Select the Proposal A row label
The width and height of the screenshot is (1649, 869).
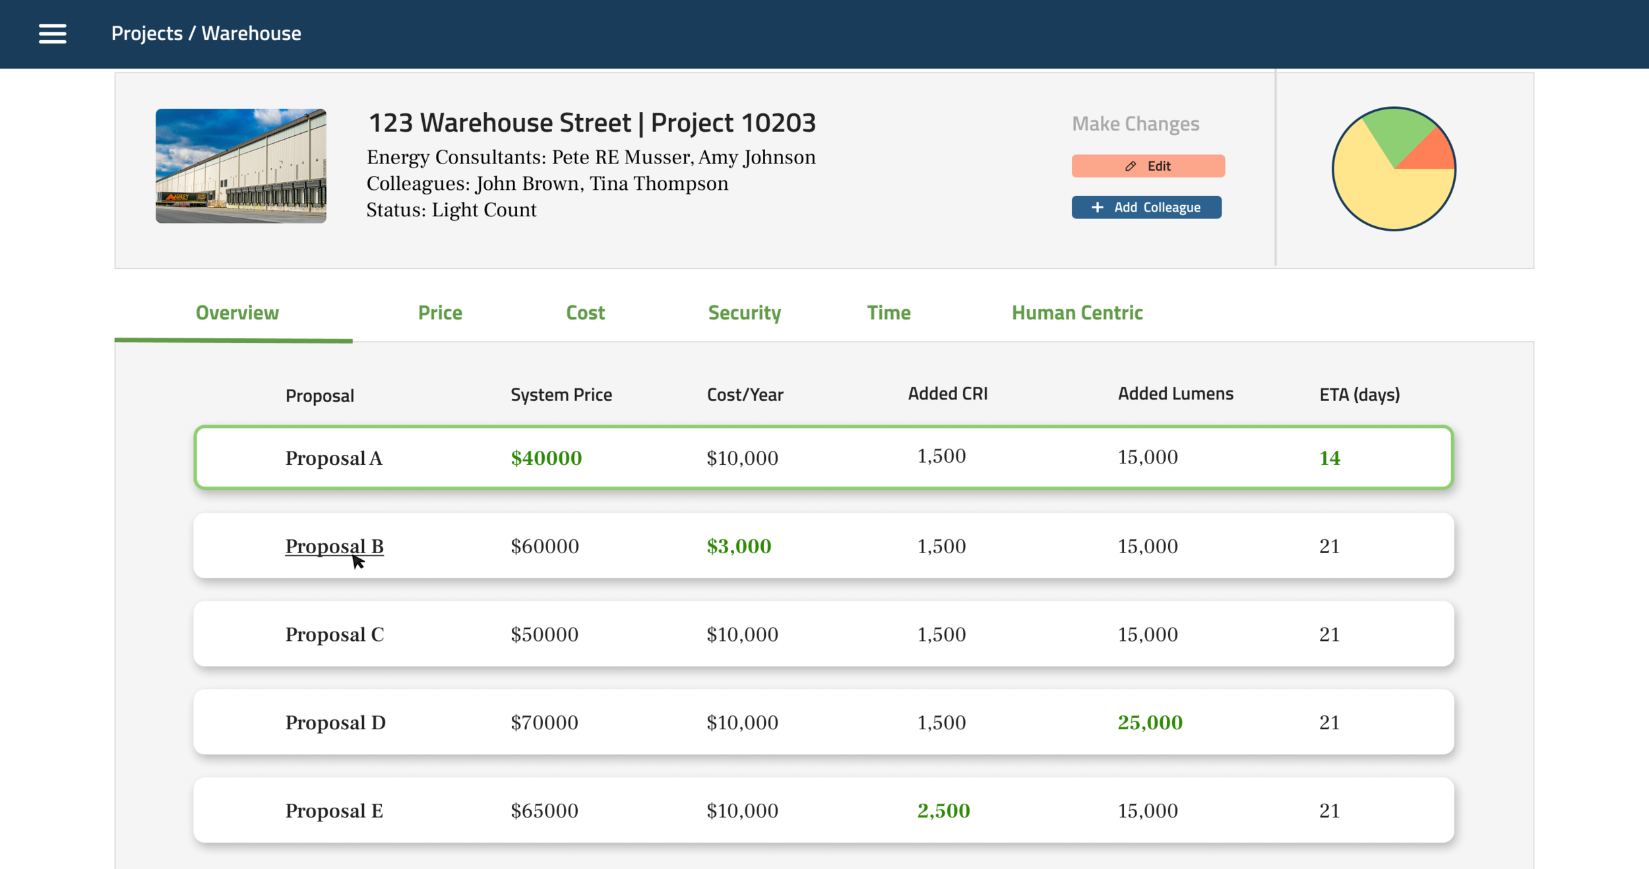pos(334,458)
